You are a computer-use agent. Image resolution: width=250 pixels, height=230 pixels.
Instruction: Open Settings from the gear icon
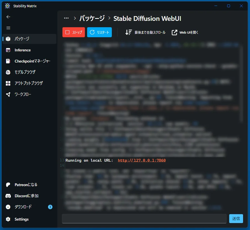point(21,219)
